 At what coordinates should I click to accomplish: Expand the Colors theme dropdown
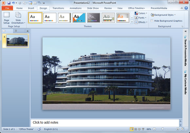coord(141,13)
